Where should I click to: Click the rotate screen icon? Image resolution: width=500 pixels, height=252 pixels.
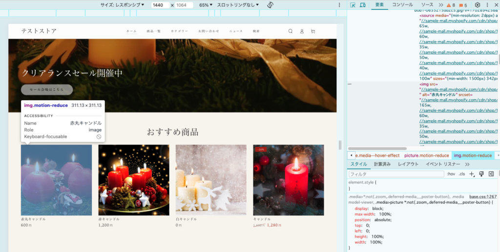click(270, 5)
